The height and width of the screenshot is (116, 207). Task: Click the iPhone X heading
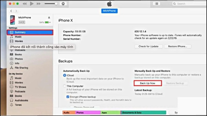(x=65, y=20)
